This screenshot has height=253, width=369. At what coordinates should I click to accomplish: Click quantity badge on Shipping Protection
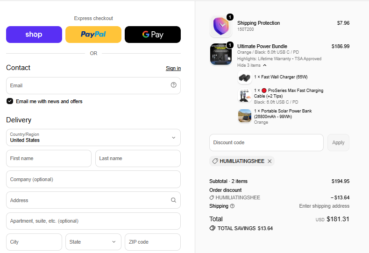pos(230,17)
